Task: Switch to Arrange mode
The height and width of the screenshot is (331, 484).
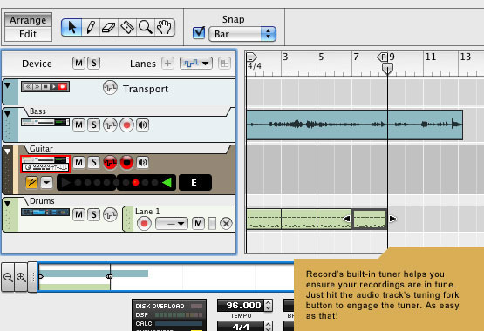Action: pos(28,20)
